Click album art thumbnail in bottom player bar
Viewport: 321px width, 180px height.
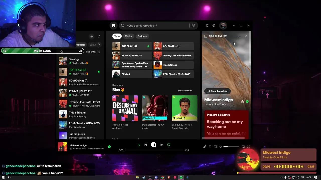(62, 147)
